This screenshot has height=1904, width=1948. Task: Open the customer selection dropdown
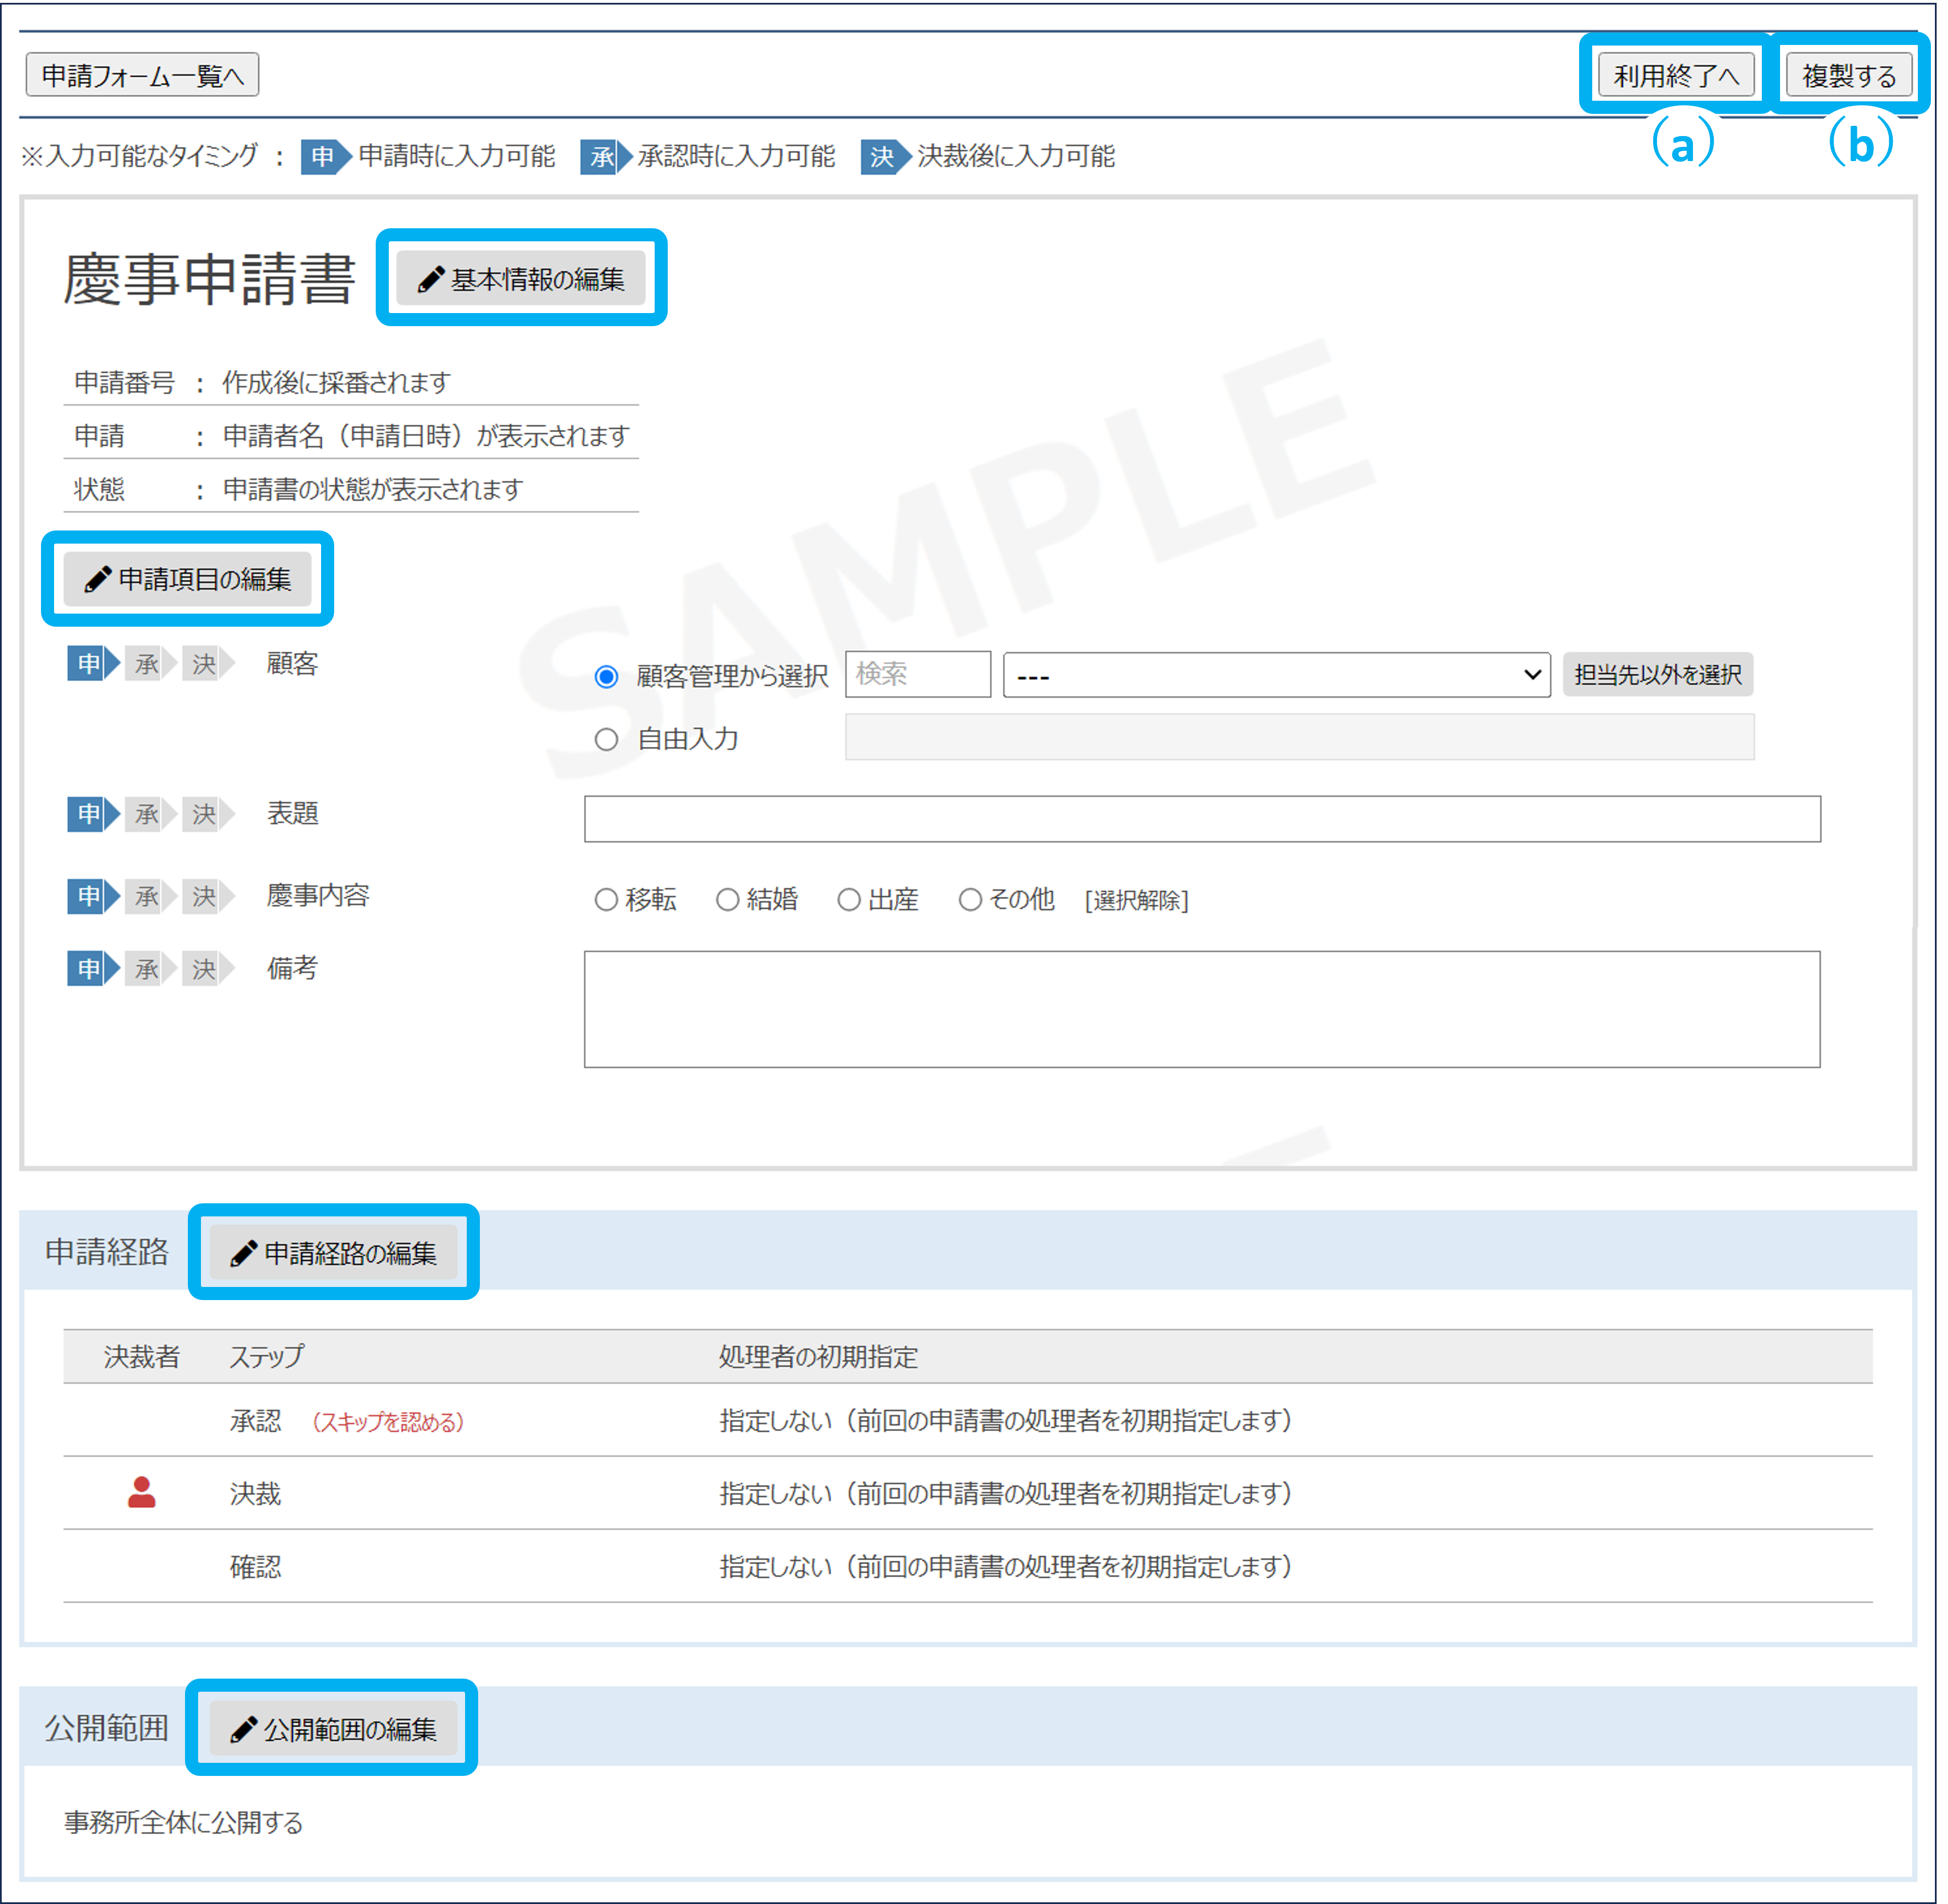[1276, 676]
